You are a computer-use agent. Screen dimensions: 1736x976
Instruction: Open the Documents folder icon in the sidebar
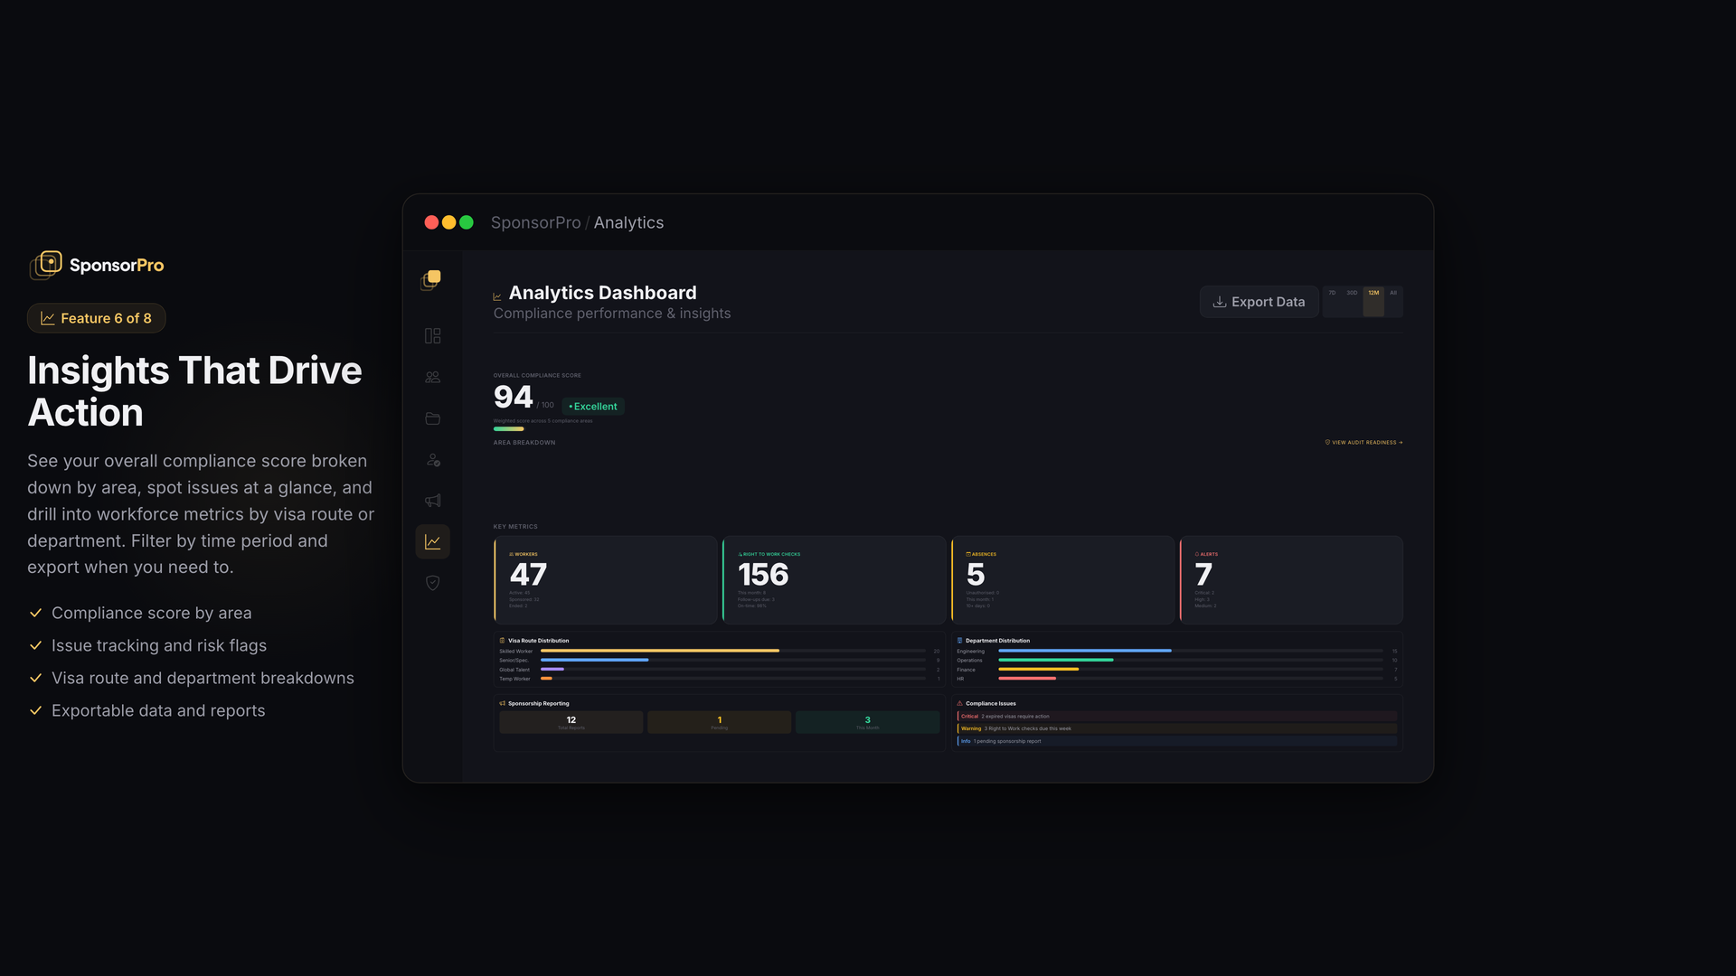pos(432,418)
